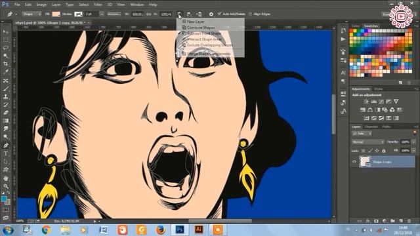The image size is (420, 236).
Task: Choose Merge Shape Components option
Action: click(209, 54)
